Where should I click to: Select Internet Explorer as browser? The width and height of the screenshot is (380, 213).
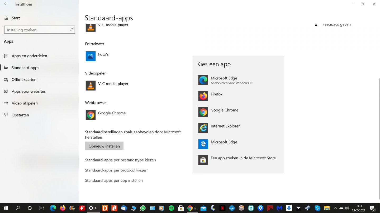238,128
